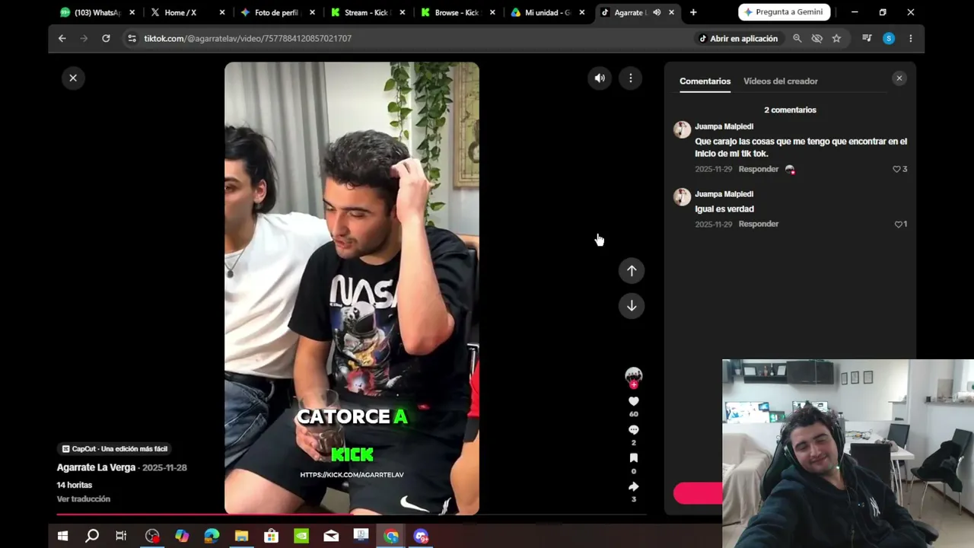Open Juampa Malpiedi's avatar on the first comment

pyautogui.click(x=682, y=129)
